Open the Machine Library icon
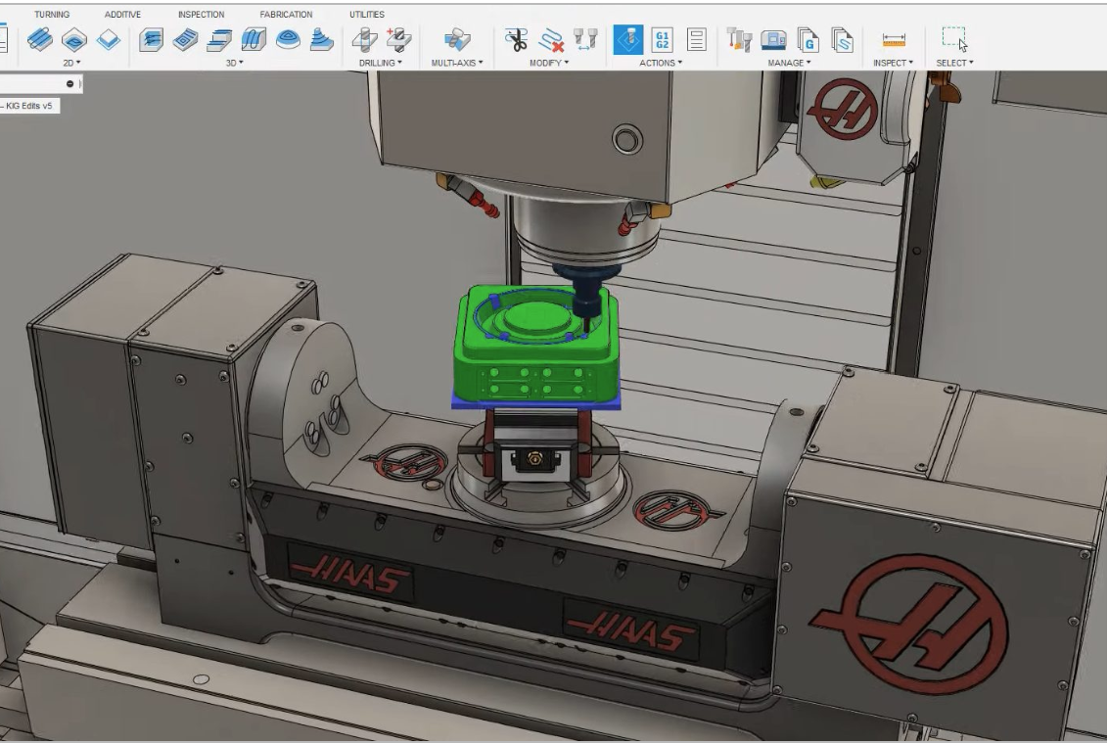This screenshot has width=1108, height=744. pos(773,39)
